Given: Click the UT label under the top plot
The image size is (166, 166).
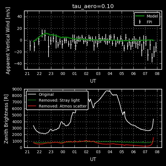Looking at the screenshot, I should [x=93, y=81].
